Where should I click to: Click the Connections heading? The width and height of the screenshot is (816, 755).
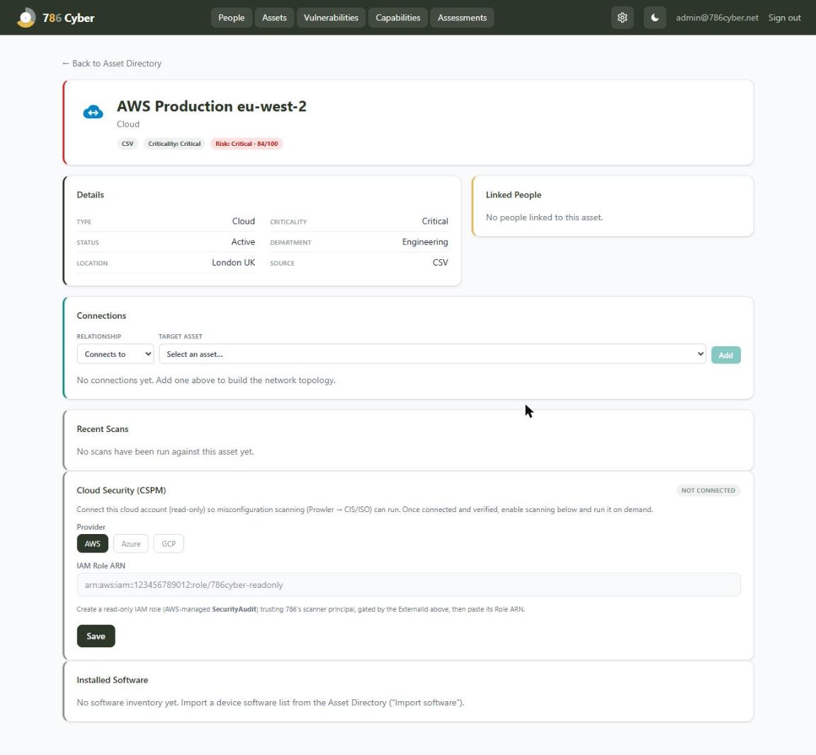click(x=101, y=316)
